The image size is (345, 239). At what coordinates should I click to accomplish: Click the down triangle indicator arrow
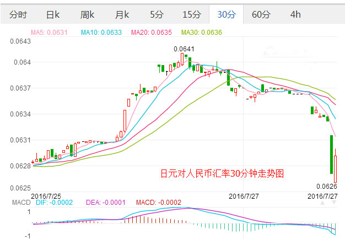pos(334,204)
